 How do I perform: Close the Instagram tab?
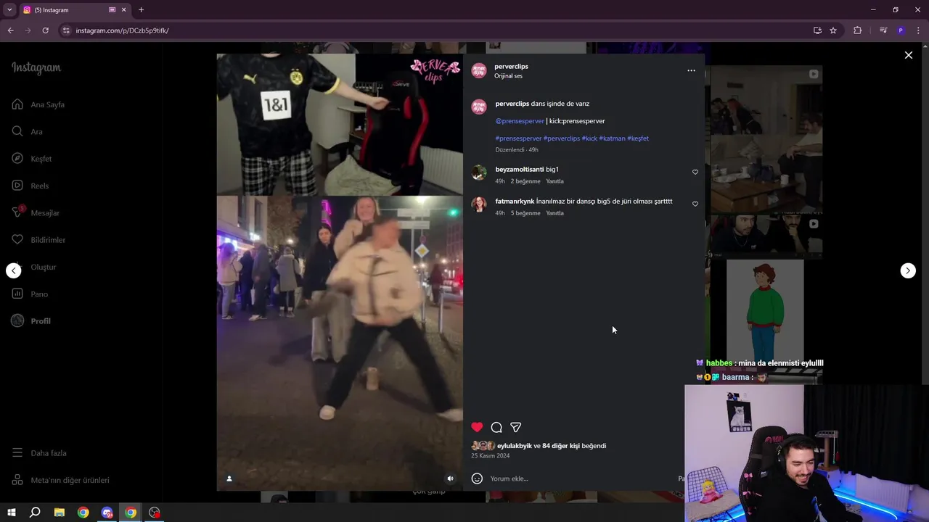point(124,10)
